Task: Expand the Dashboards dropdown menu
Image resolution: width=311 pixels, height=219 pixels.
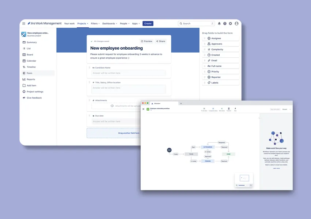Action: pyautogui.click(x=110, y=24)
